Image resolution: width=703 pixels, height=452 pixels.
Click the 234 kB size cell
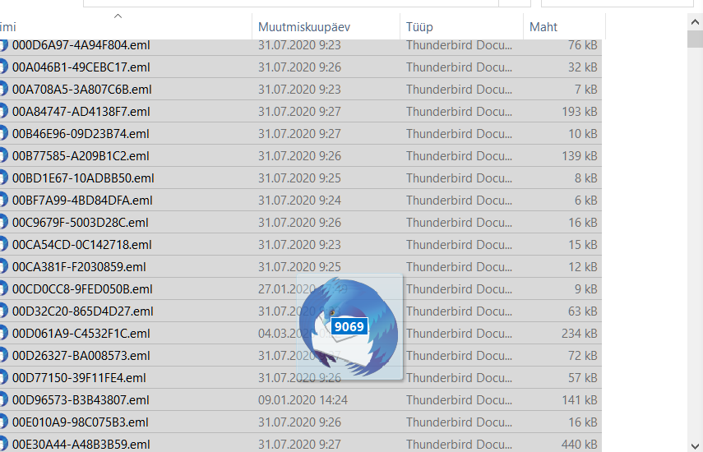580,334
